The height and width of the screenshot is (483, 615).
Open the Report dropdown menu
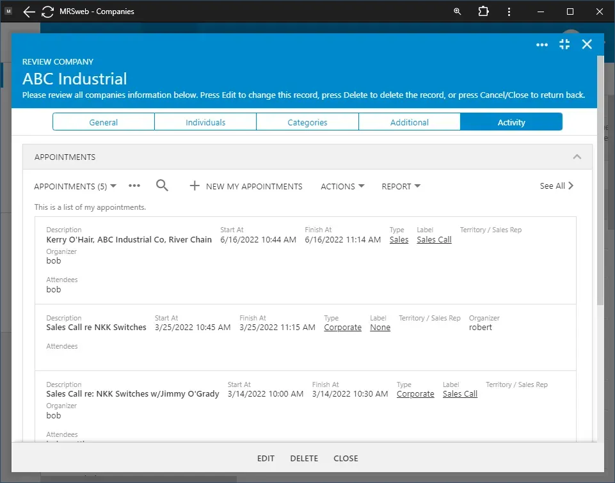pos(401,186)
